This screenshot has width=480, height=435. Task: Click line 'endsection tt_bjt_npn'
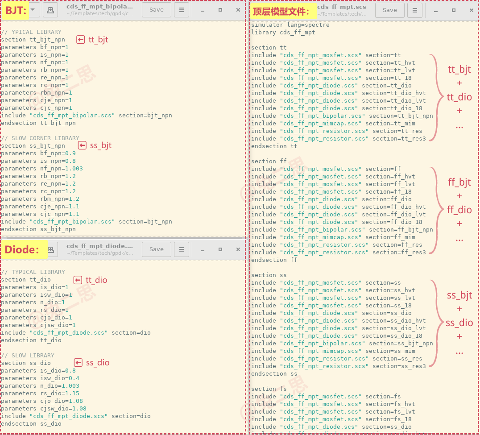(x=38, y=123)
